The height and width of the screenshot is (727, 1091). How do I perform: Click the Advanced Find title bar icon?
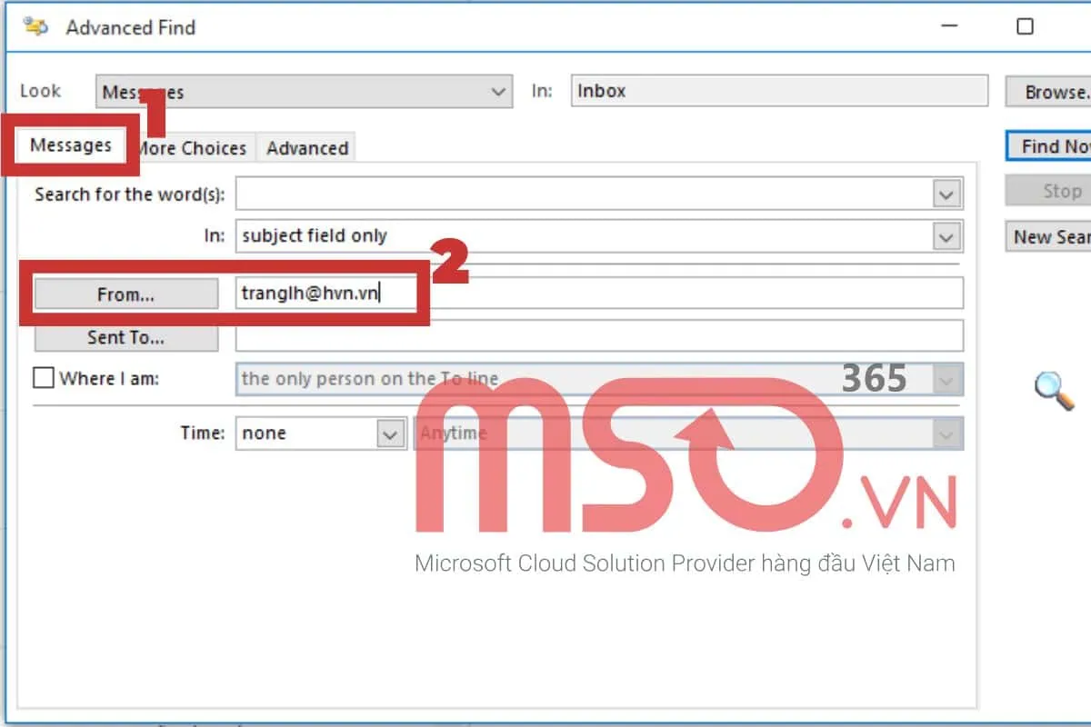tap(36, 27)
